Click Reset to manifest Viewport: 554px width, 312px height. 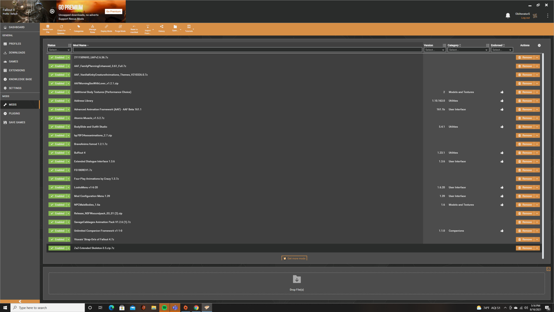[x=134, y=29]
